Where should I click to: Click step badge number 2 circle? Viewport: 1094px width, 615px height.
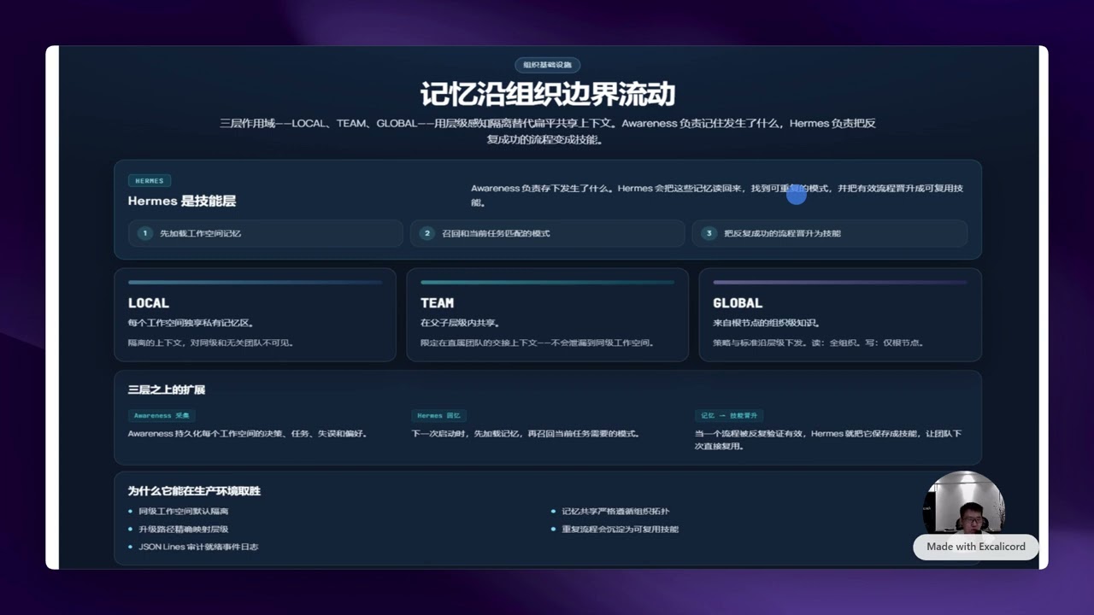427,233
